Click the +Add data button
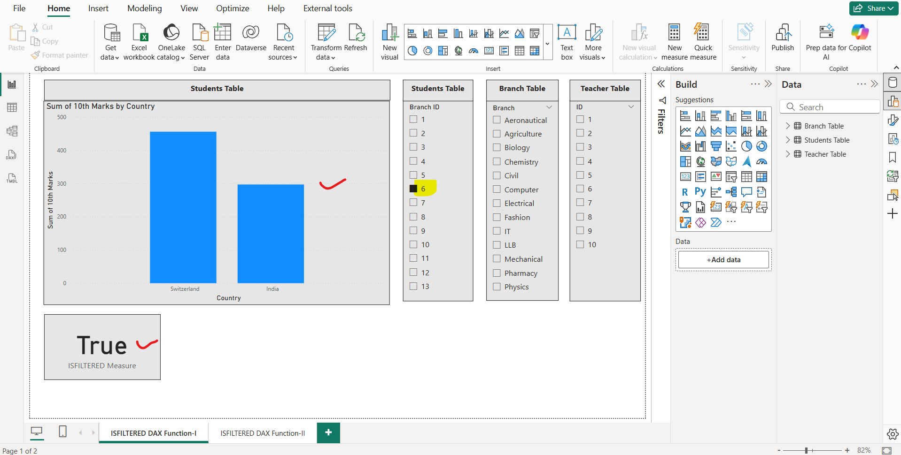Image resolution: width=901 pixels, height=455 pixels. [x=723, y=259]
